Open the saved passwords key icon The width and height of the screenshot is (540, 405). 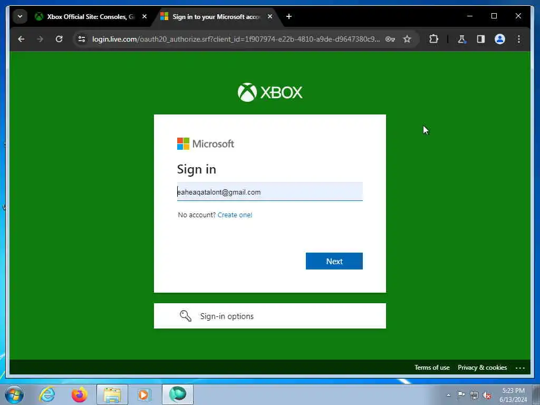390,39
